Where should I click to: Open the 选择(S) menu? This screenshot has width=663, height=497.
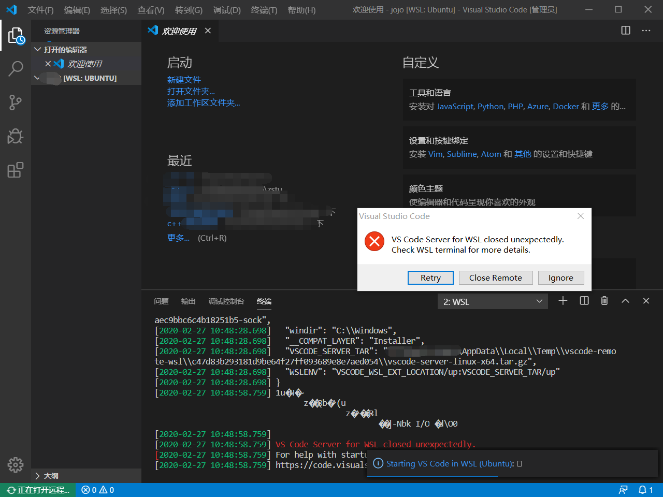pos(113,10)
